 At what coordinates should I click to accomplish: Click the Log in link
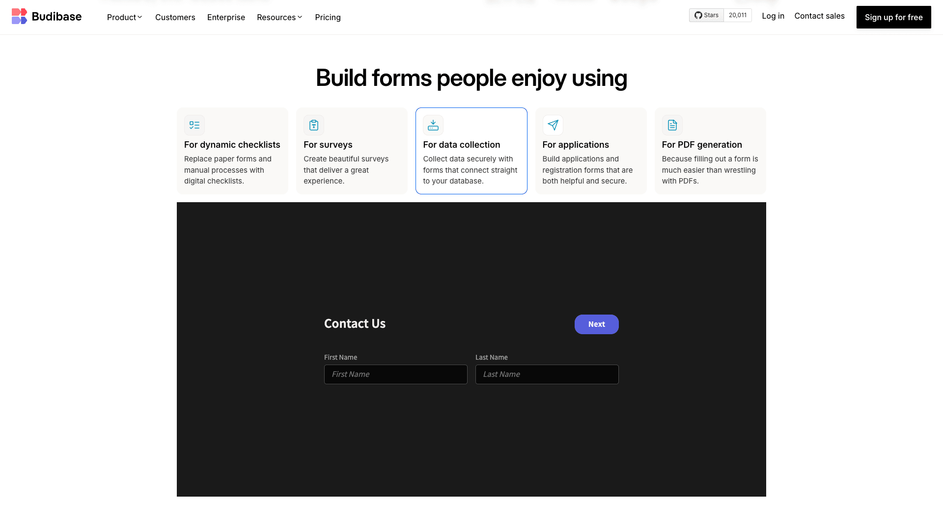tap(773, 16)
